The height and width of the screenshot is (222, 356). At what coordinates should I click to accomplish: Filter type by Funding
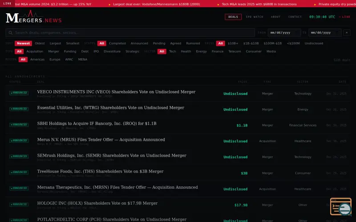[70, 52]
